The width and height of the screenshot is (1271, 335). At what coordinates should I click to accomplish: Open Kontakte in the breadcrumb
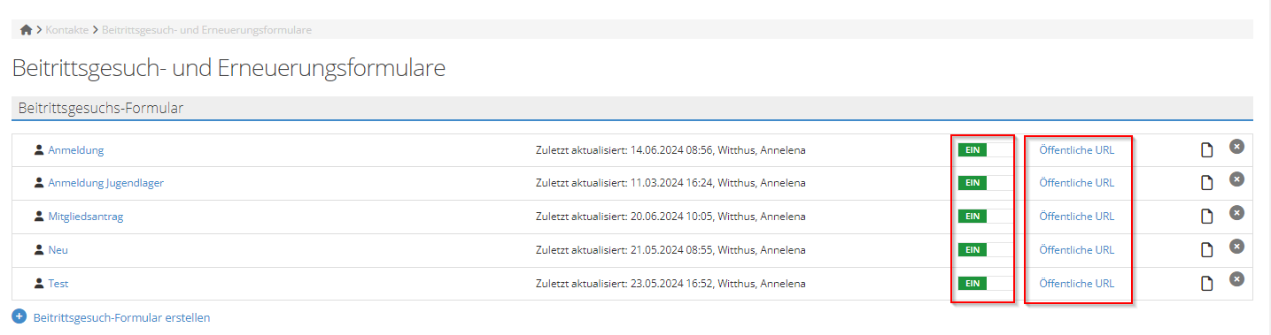[66, 30]
